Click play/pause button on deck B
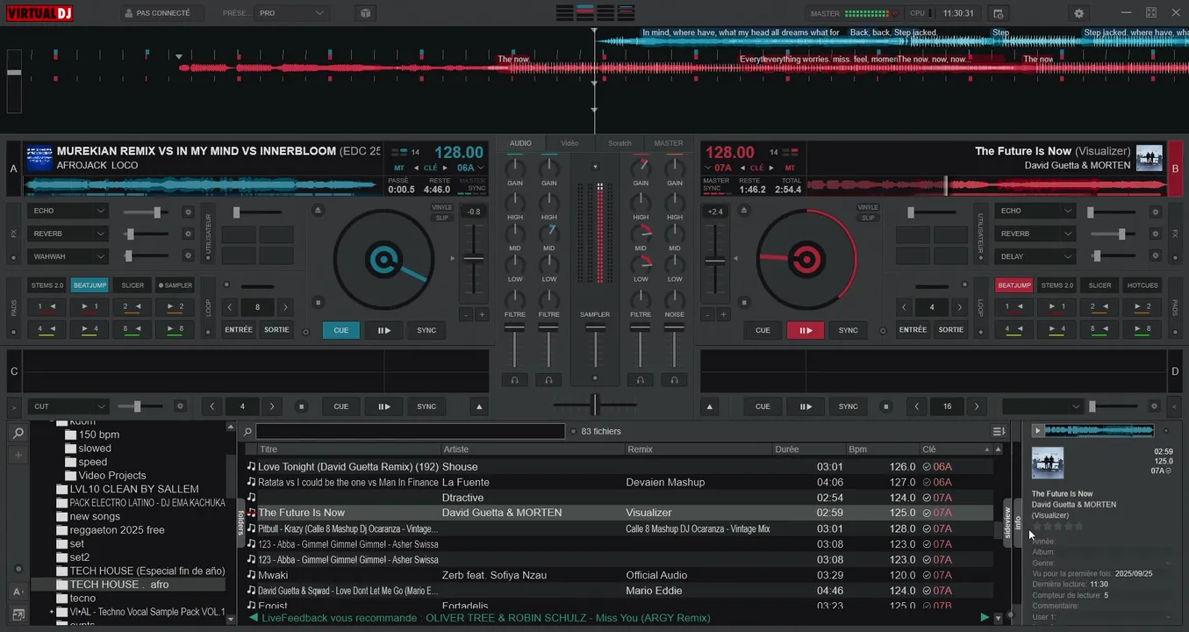The height and width of the screenshot is (632, 1189). pos(806,330)
